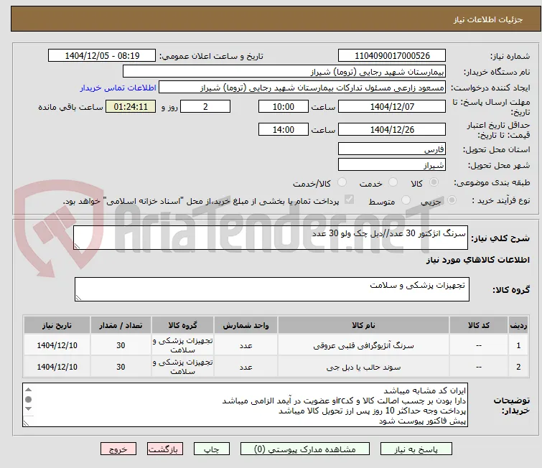Click the اطلاعات کالاهای مورد نیاز heading
The height and width of the screenshot is (468, 542).
coord(477,260)
